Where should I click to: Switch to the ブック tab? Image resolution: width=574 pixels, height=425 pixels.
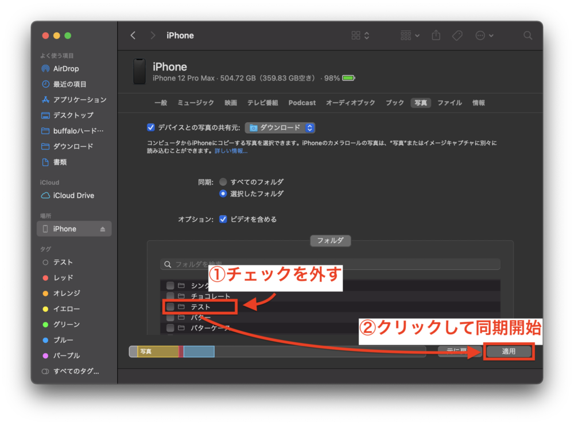pos(395,103)
